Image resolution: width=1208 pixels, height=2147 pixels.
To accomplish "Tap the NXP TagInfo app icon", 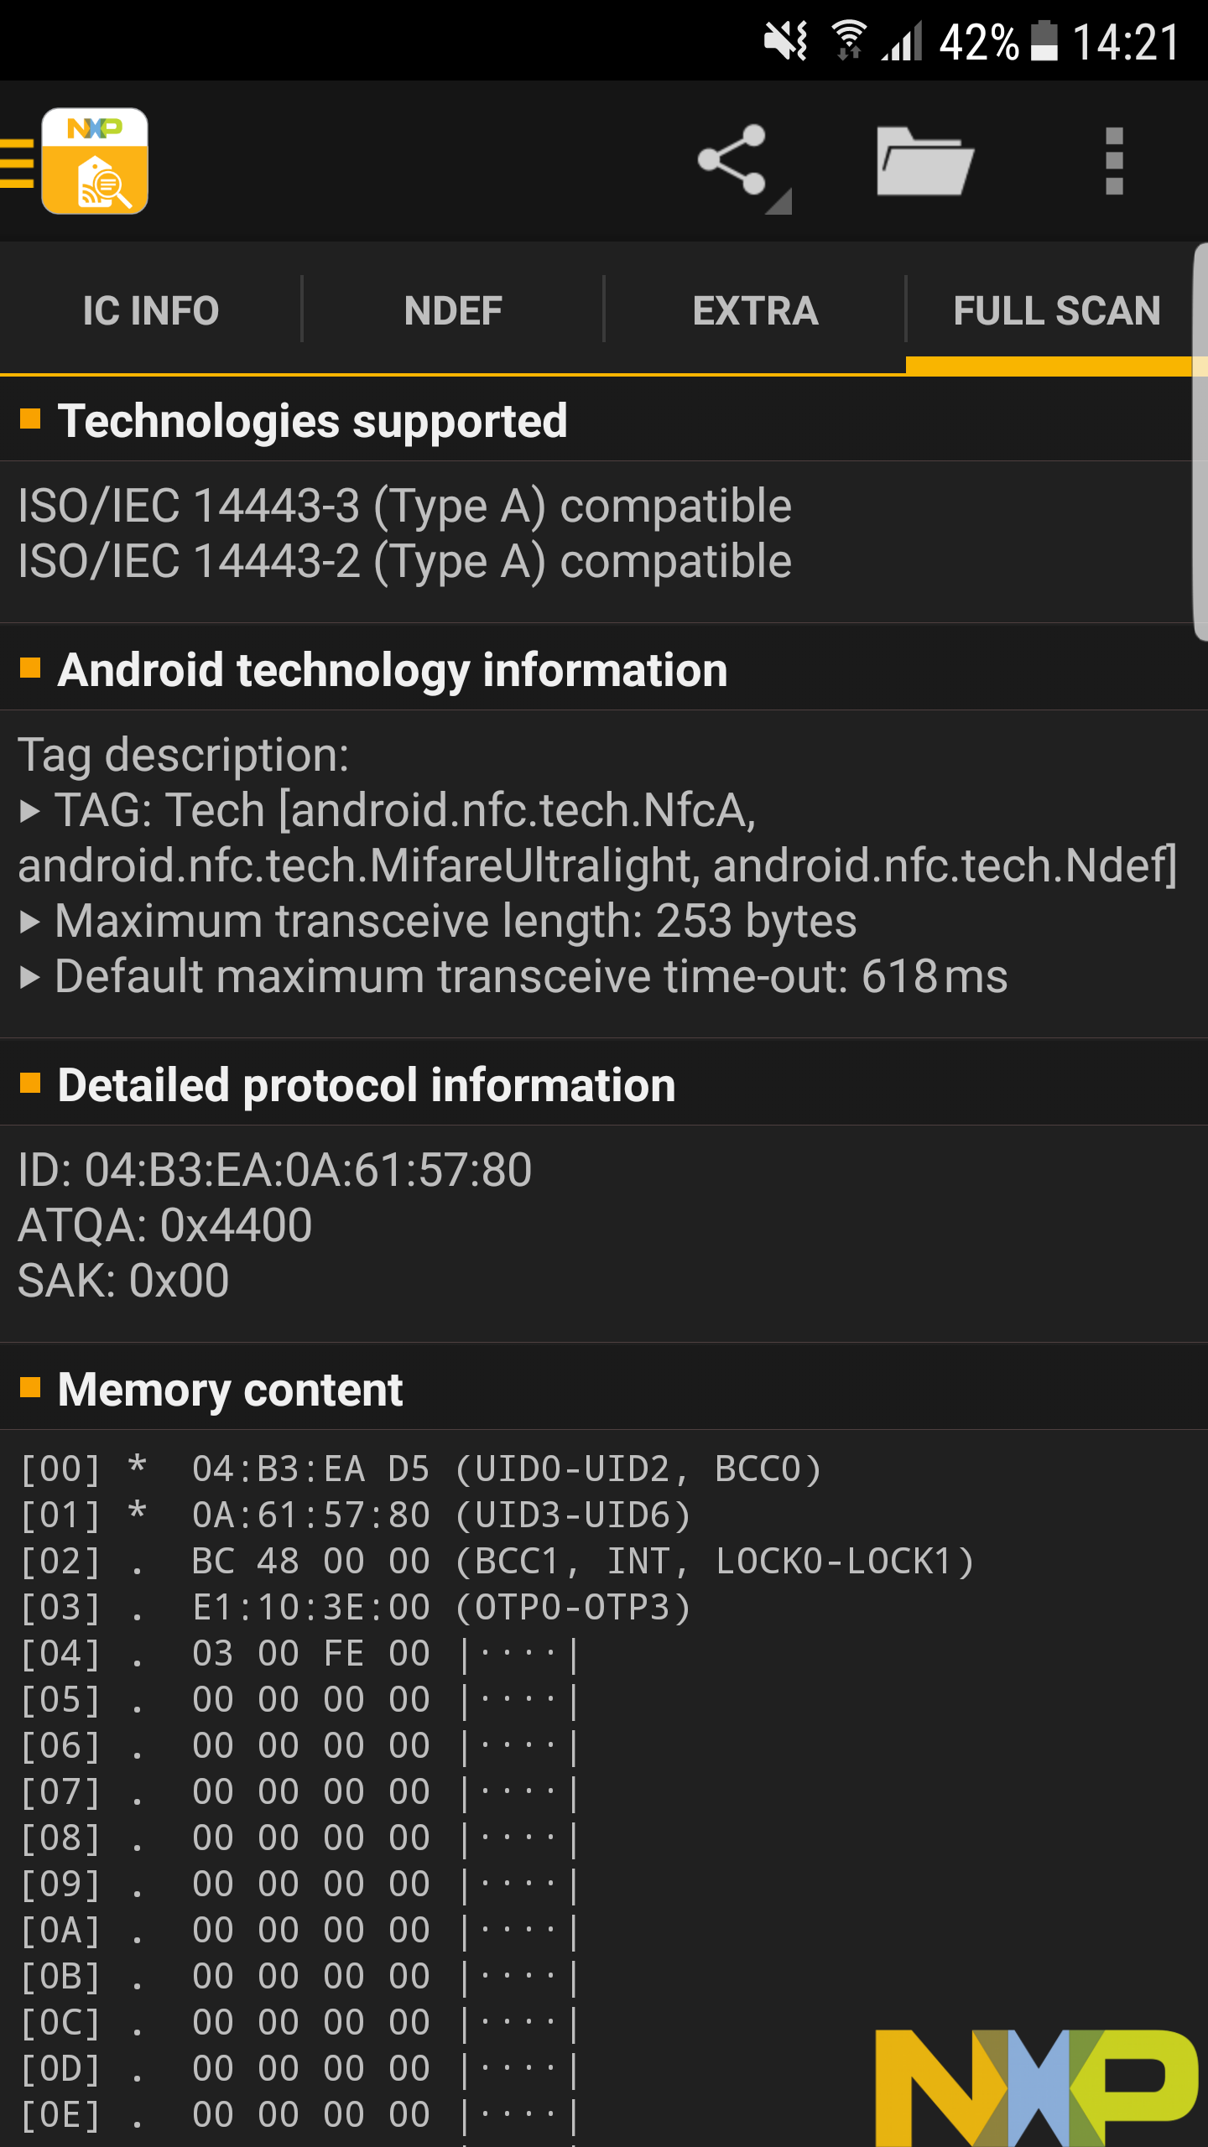I will point(95,159).
